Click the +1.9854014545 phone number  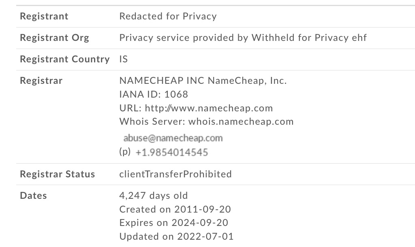pyautogui.click(x=171, y=152)
